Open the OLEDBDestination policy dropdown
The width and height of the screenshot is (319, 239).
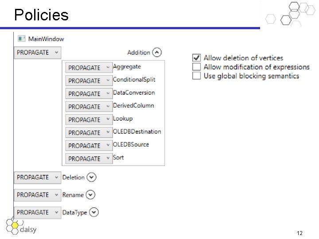tap(89, 133)
